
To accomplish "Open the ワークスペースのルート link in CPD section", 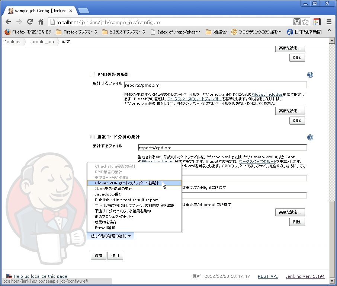I will pyautogui.click(x=257, y=161).
